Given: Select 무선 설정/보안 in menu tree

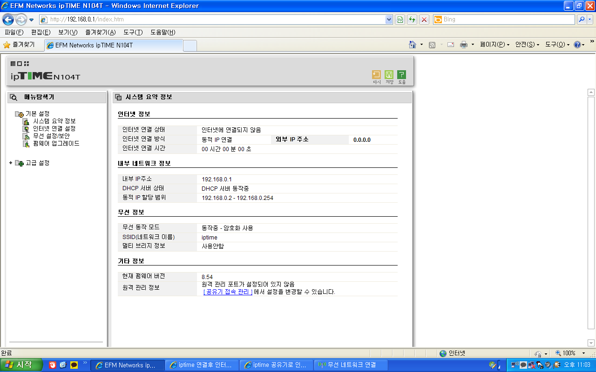Looking at the screenshot, I should click(51, 136).
